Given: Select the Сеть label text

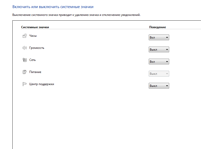Looking at the screenshot, I should click(32, 60).
